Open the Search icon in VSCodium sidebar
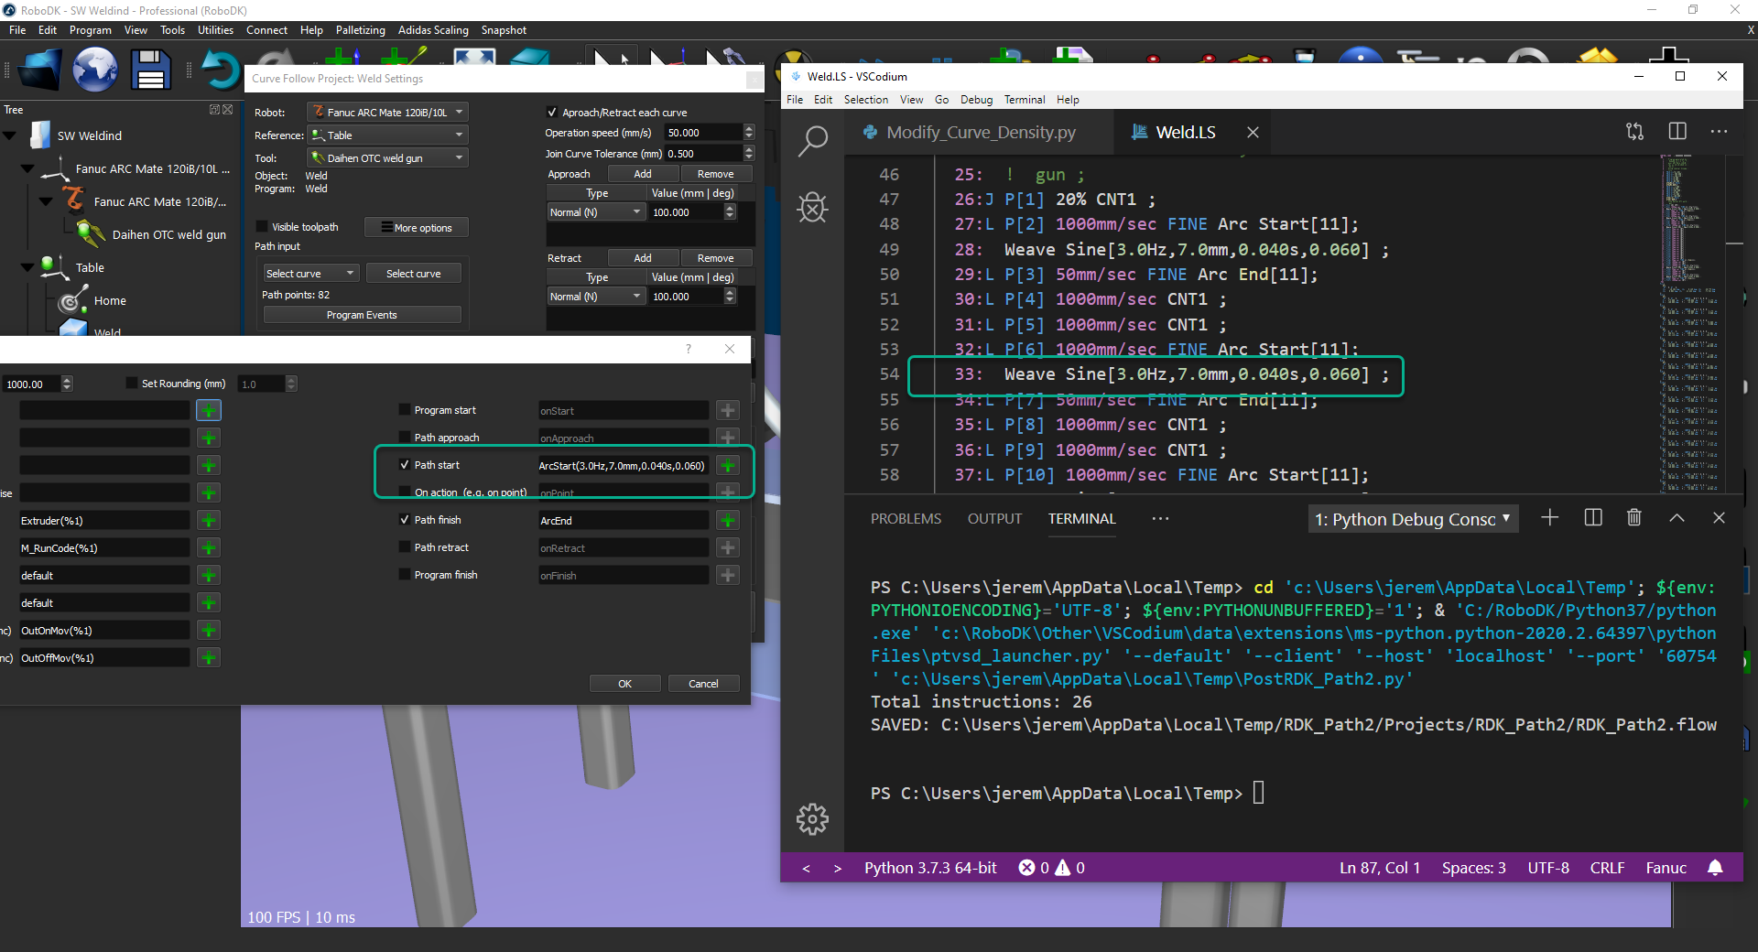The image size is (1758, 952). [x=812, y=142]
